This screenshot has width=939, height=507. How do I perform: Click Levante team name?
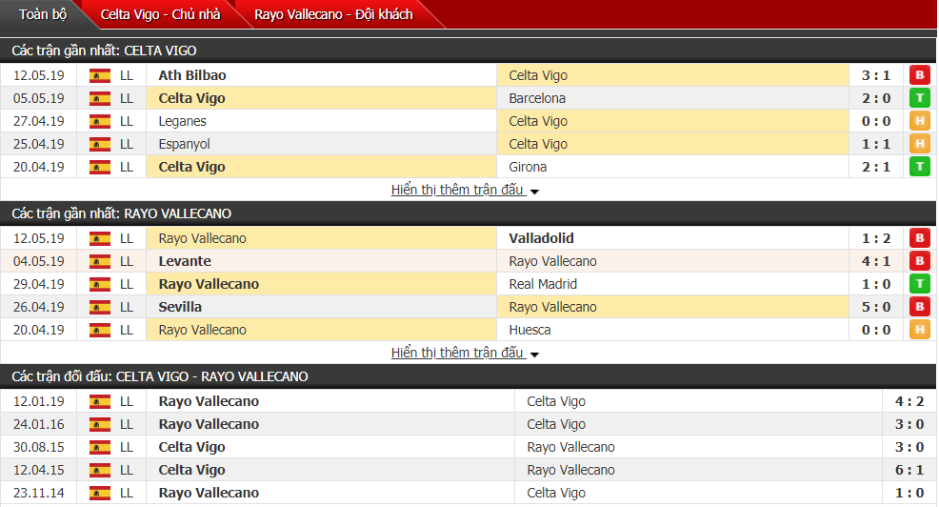point(185,261)
